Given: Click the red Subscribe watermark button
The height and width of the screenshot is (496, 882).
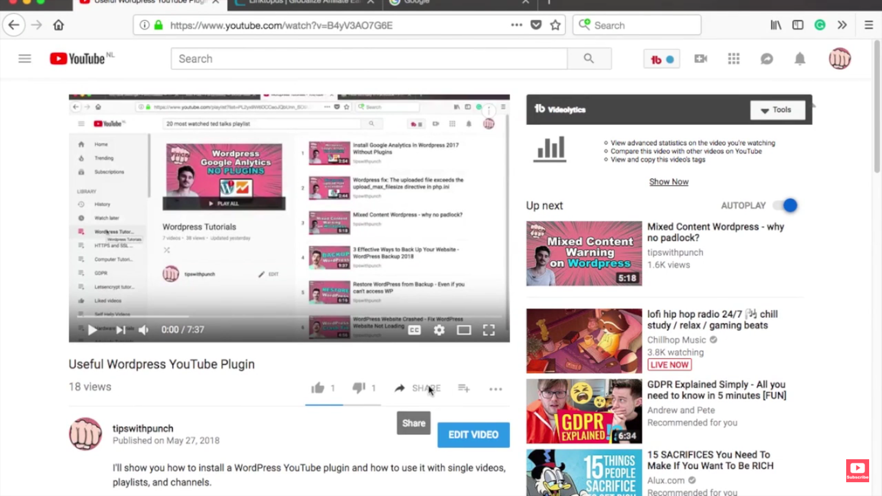Looking at the screenshot, I should pos(857,471).
